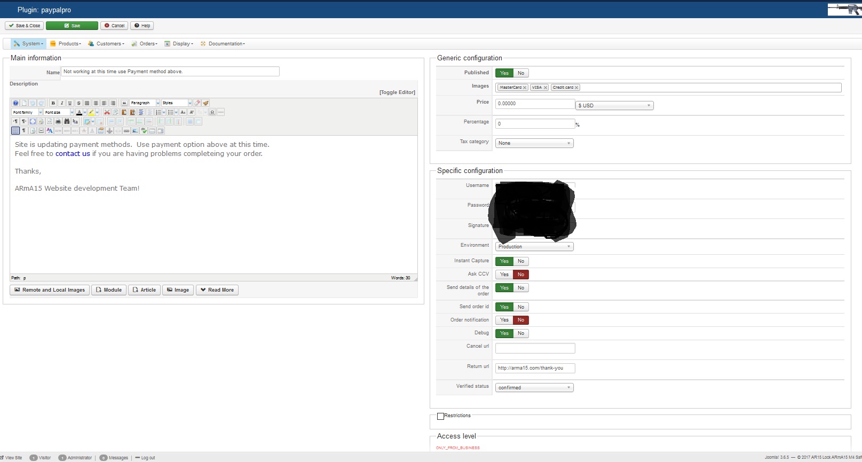Pick yellow highlight color swatch
This screenshot has width=862, height=462.
point(91,112)
